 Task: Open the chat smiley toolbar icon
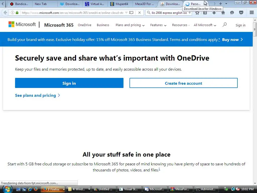232,13
